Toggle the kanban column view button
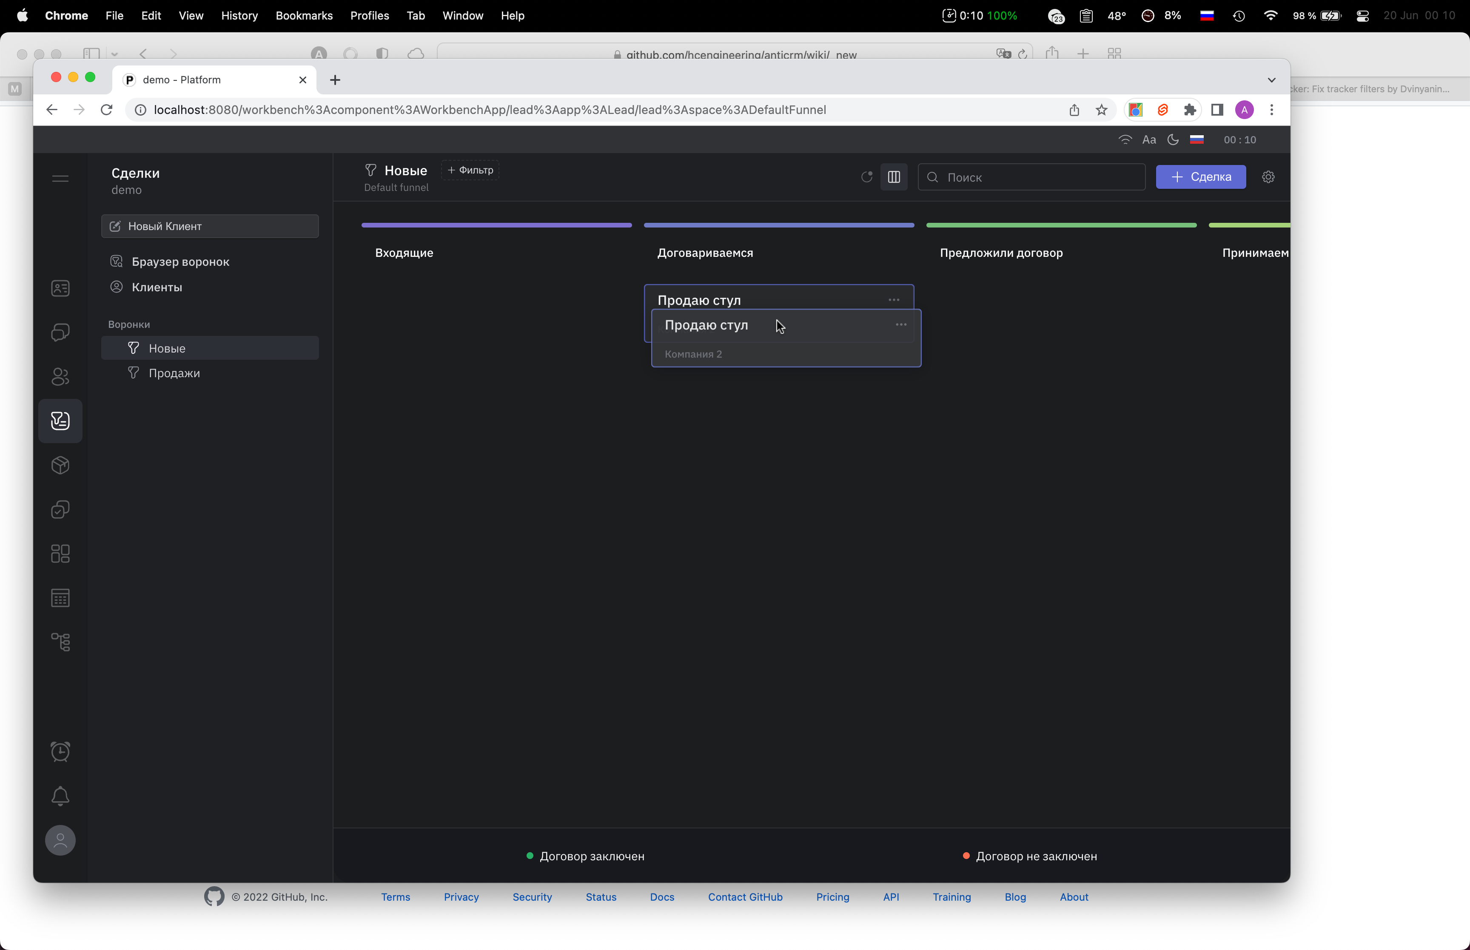1470x950 pixels. [894, 177]
